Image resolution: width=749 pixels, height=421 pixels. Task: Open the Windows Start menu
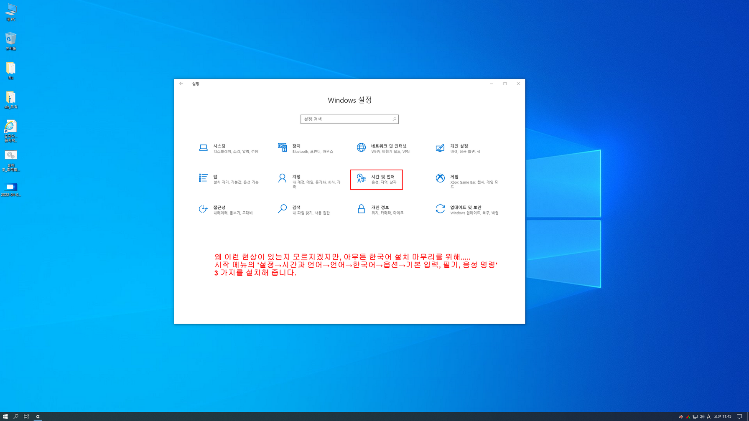[x=5, y=416]
